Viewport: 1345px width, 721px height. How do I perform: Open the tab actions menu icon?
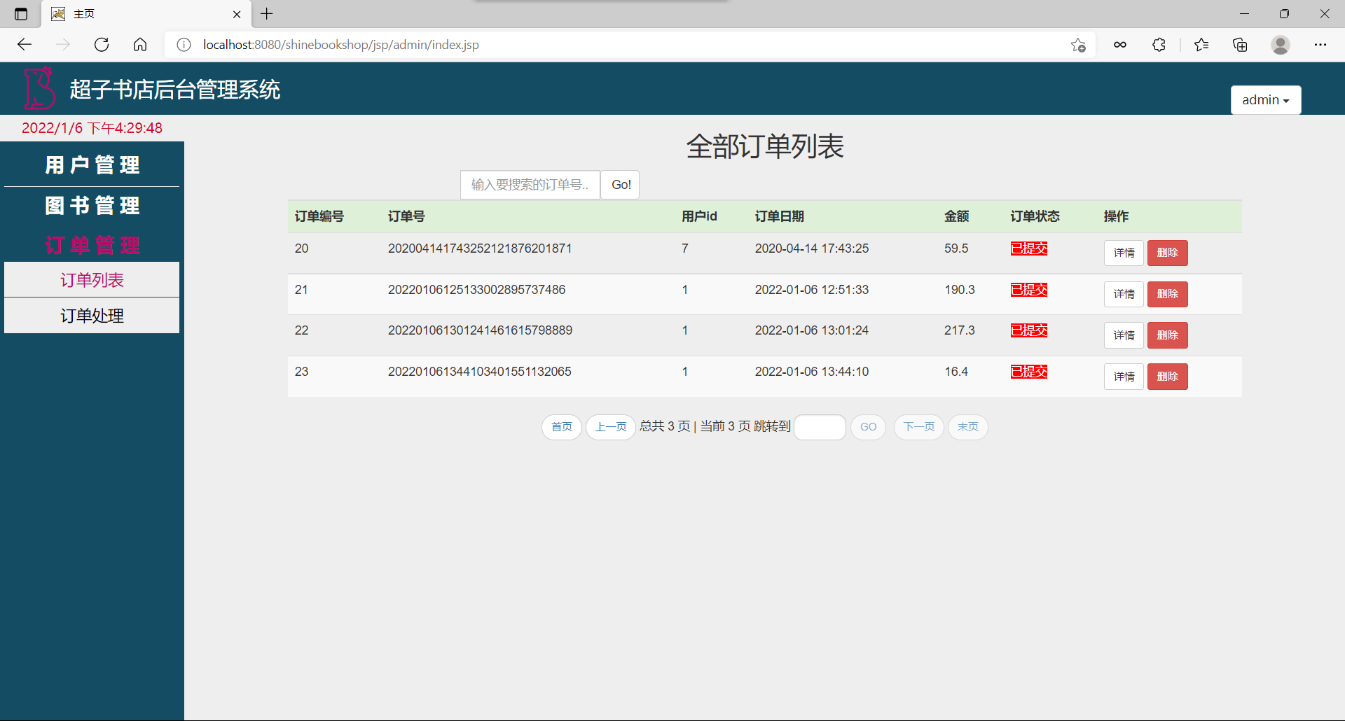tap(21, 14)
